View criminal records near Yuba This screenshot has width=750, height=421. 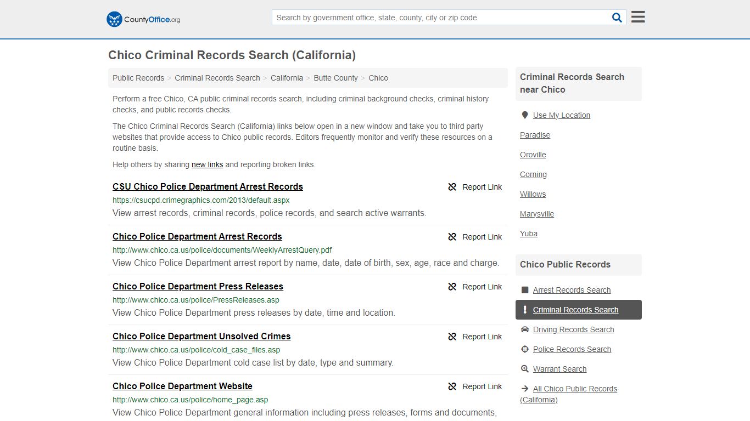point(529,234)
